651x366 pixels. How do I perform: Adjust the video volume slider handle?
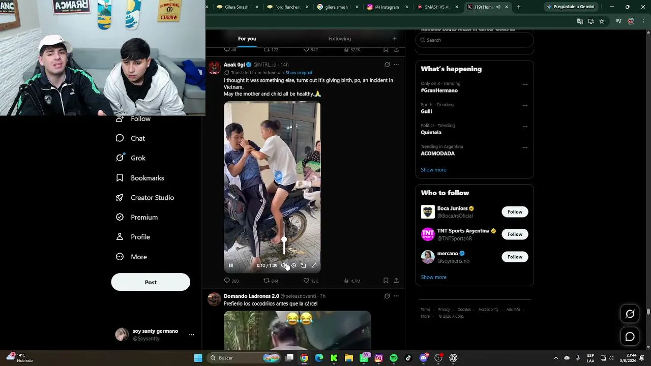pyautogui.click(x=284, y=239)
